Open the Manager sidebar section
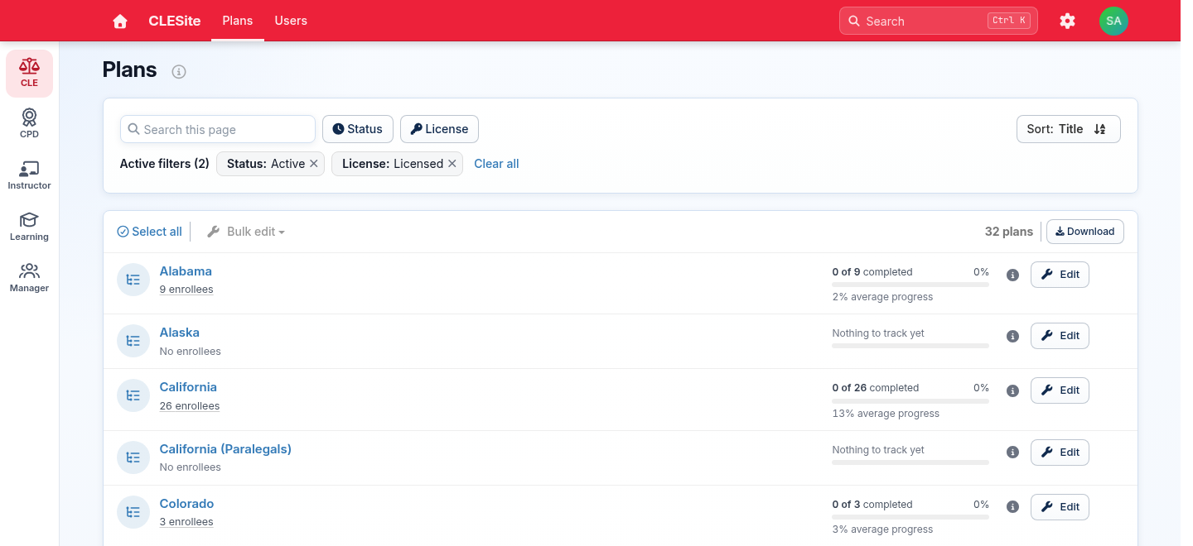The image size is (1193, 546). [x=29, y=278]
